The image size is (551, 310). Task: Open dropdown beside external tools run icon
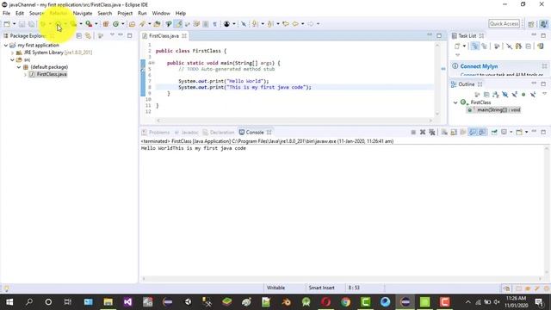pyautogui.click(x=96, y=24)
